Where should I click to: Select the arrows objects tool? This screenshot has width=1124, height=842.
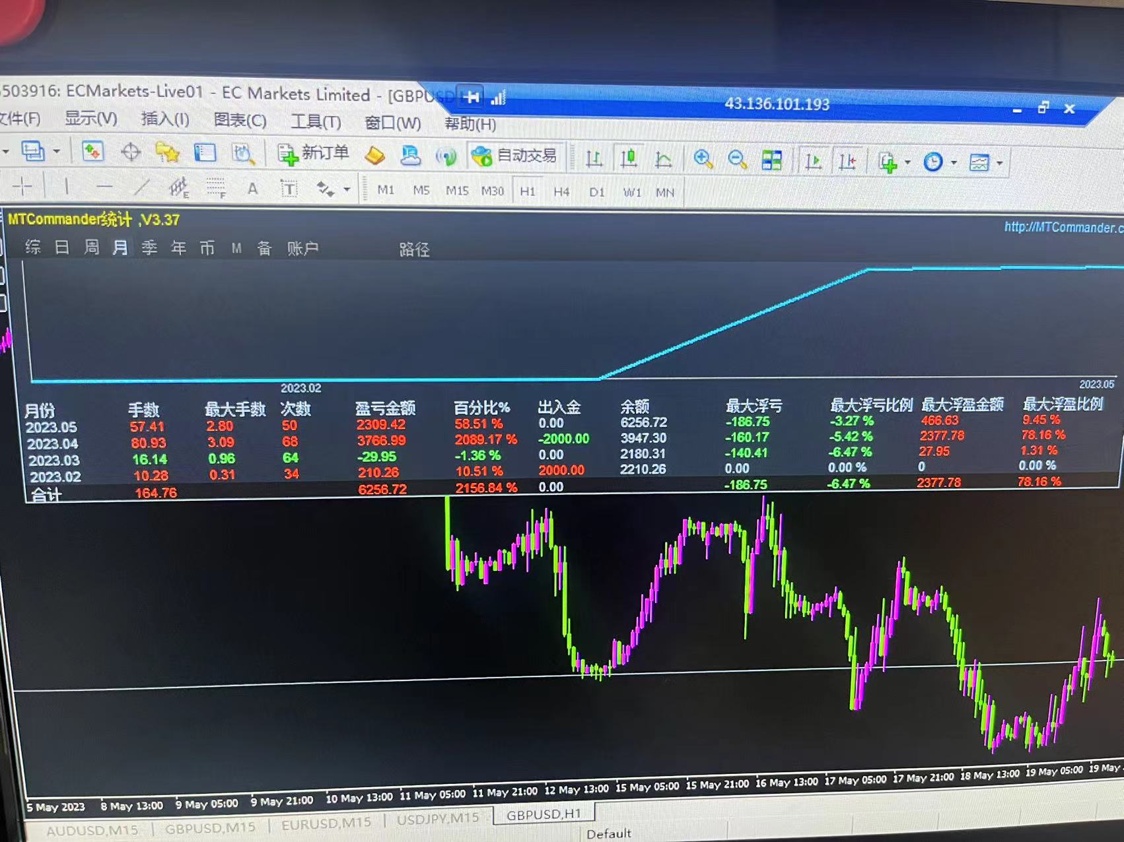(325, 189)
